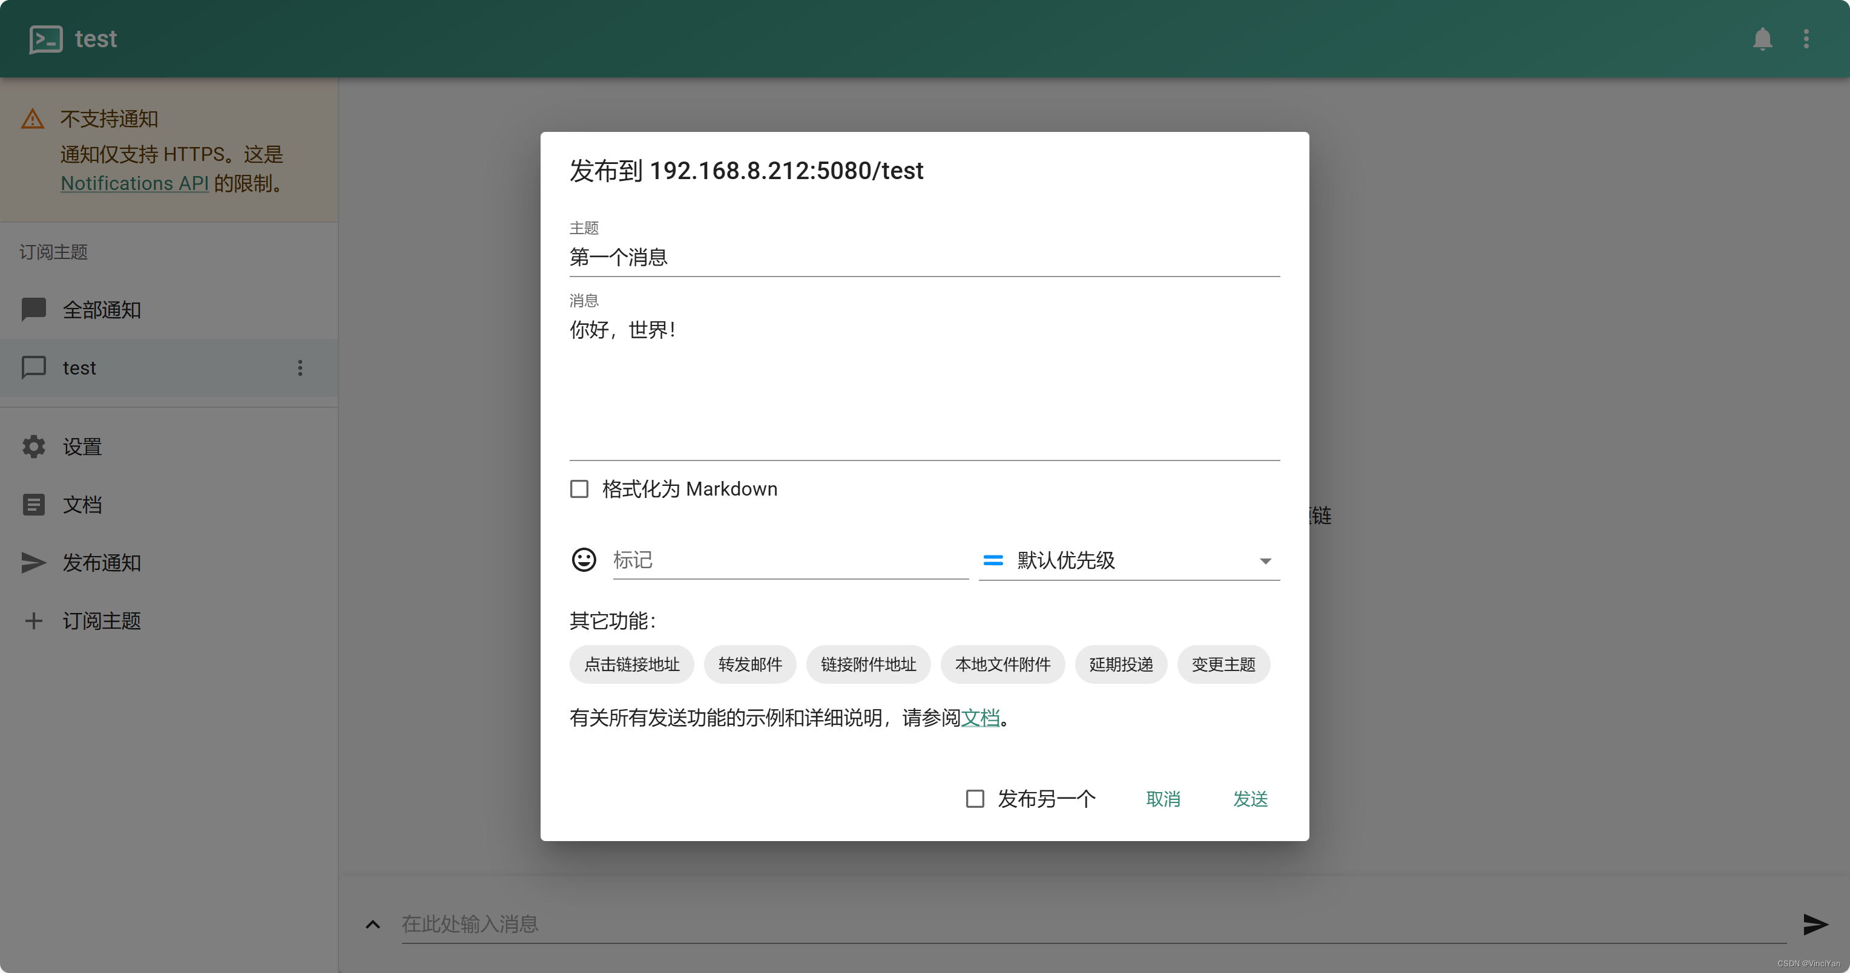This screenshot has width=1850, height=973.
Task: Select 全部通知 in the sidebar
Action: [x=169, y=309]
